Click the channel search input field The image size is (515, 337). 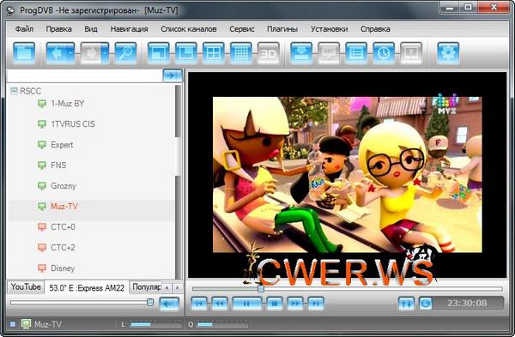85,75
